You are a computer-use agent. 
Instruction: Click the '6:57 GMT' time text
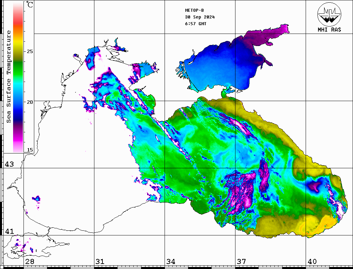pos(195,24)
